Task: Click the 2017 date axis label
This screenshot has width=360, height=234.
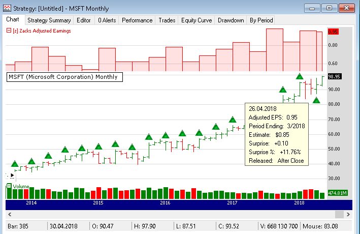Action: [x=232, y=202]
